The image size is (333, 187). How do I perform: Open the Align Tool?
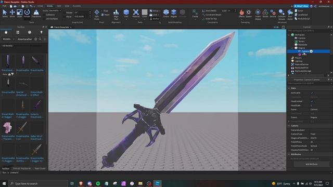pos(116,15)
